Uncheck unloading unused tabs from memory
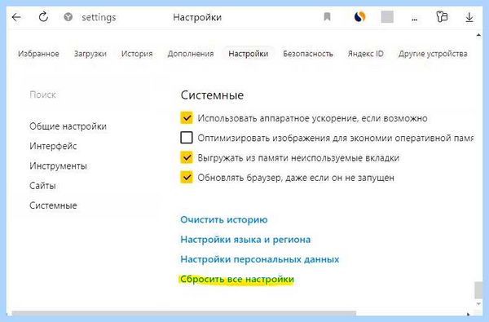Screen dimensions: 489x322 [x=187, y=157]
